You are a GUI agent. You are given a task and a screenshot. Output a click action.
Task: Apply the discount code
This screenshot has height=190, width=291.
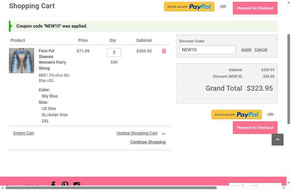click(x=246, y=50)
